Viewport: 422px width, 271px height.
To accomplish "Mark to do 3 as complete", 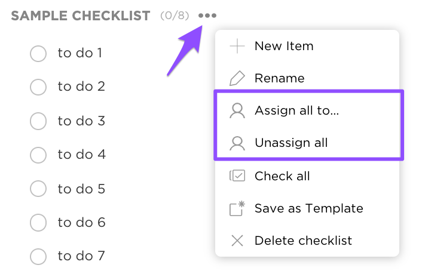I will [x=38, y=122].
